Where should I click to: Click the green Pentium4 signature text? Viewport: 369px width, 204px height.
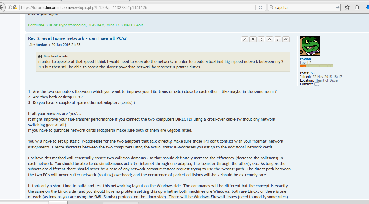click(86, 25)
